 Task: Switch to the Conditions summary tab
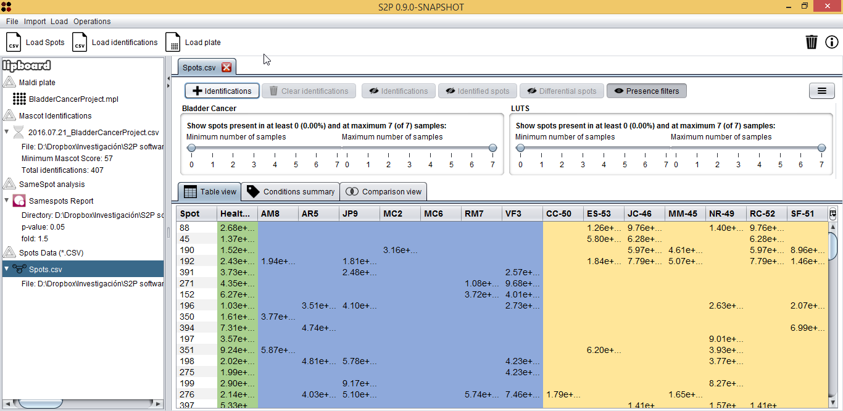(x=291, y=192)
